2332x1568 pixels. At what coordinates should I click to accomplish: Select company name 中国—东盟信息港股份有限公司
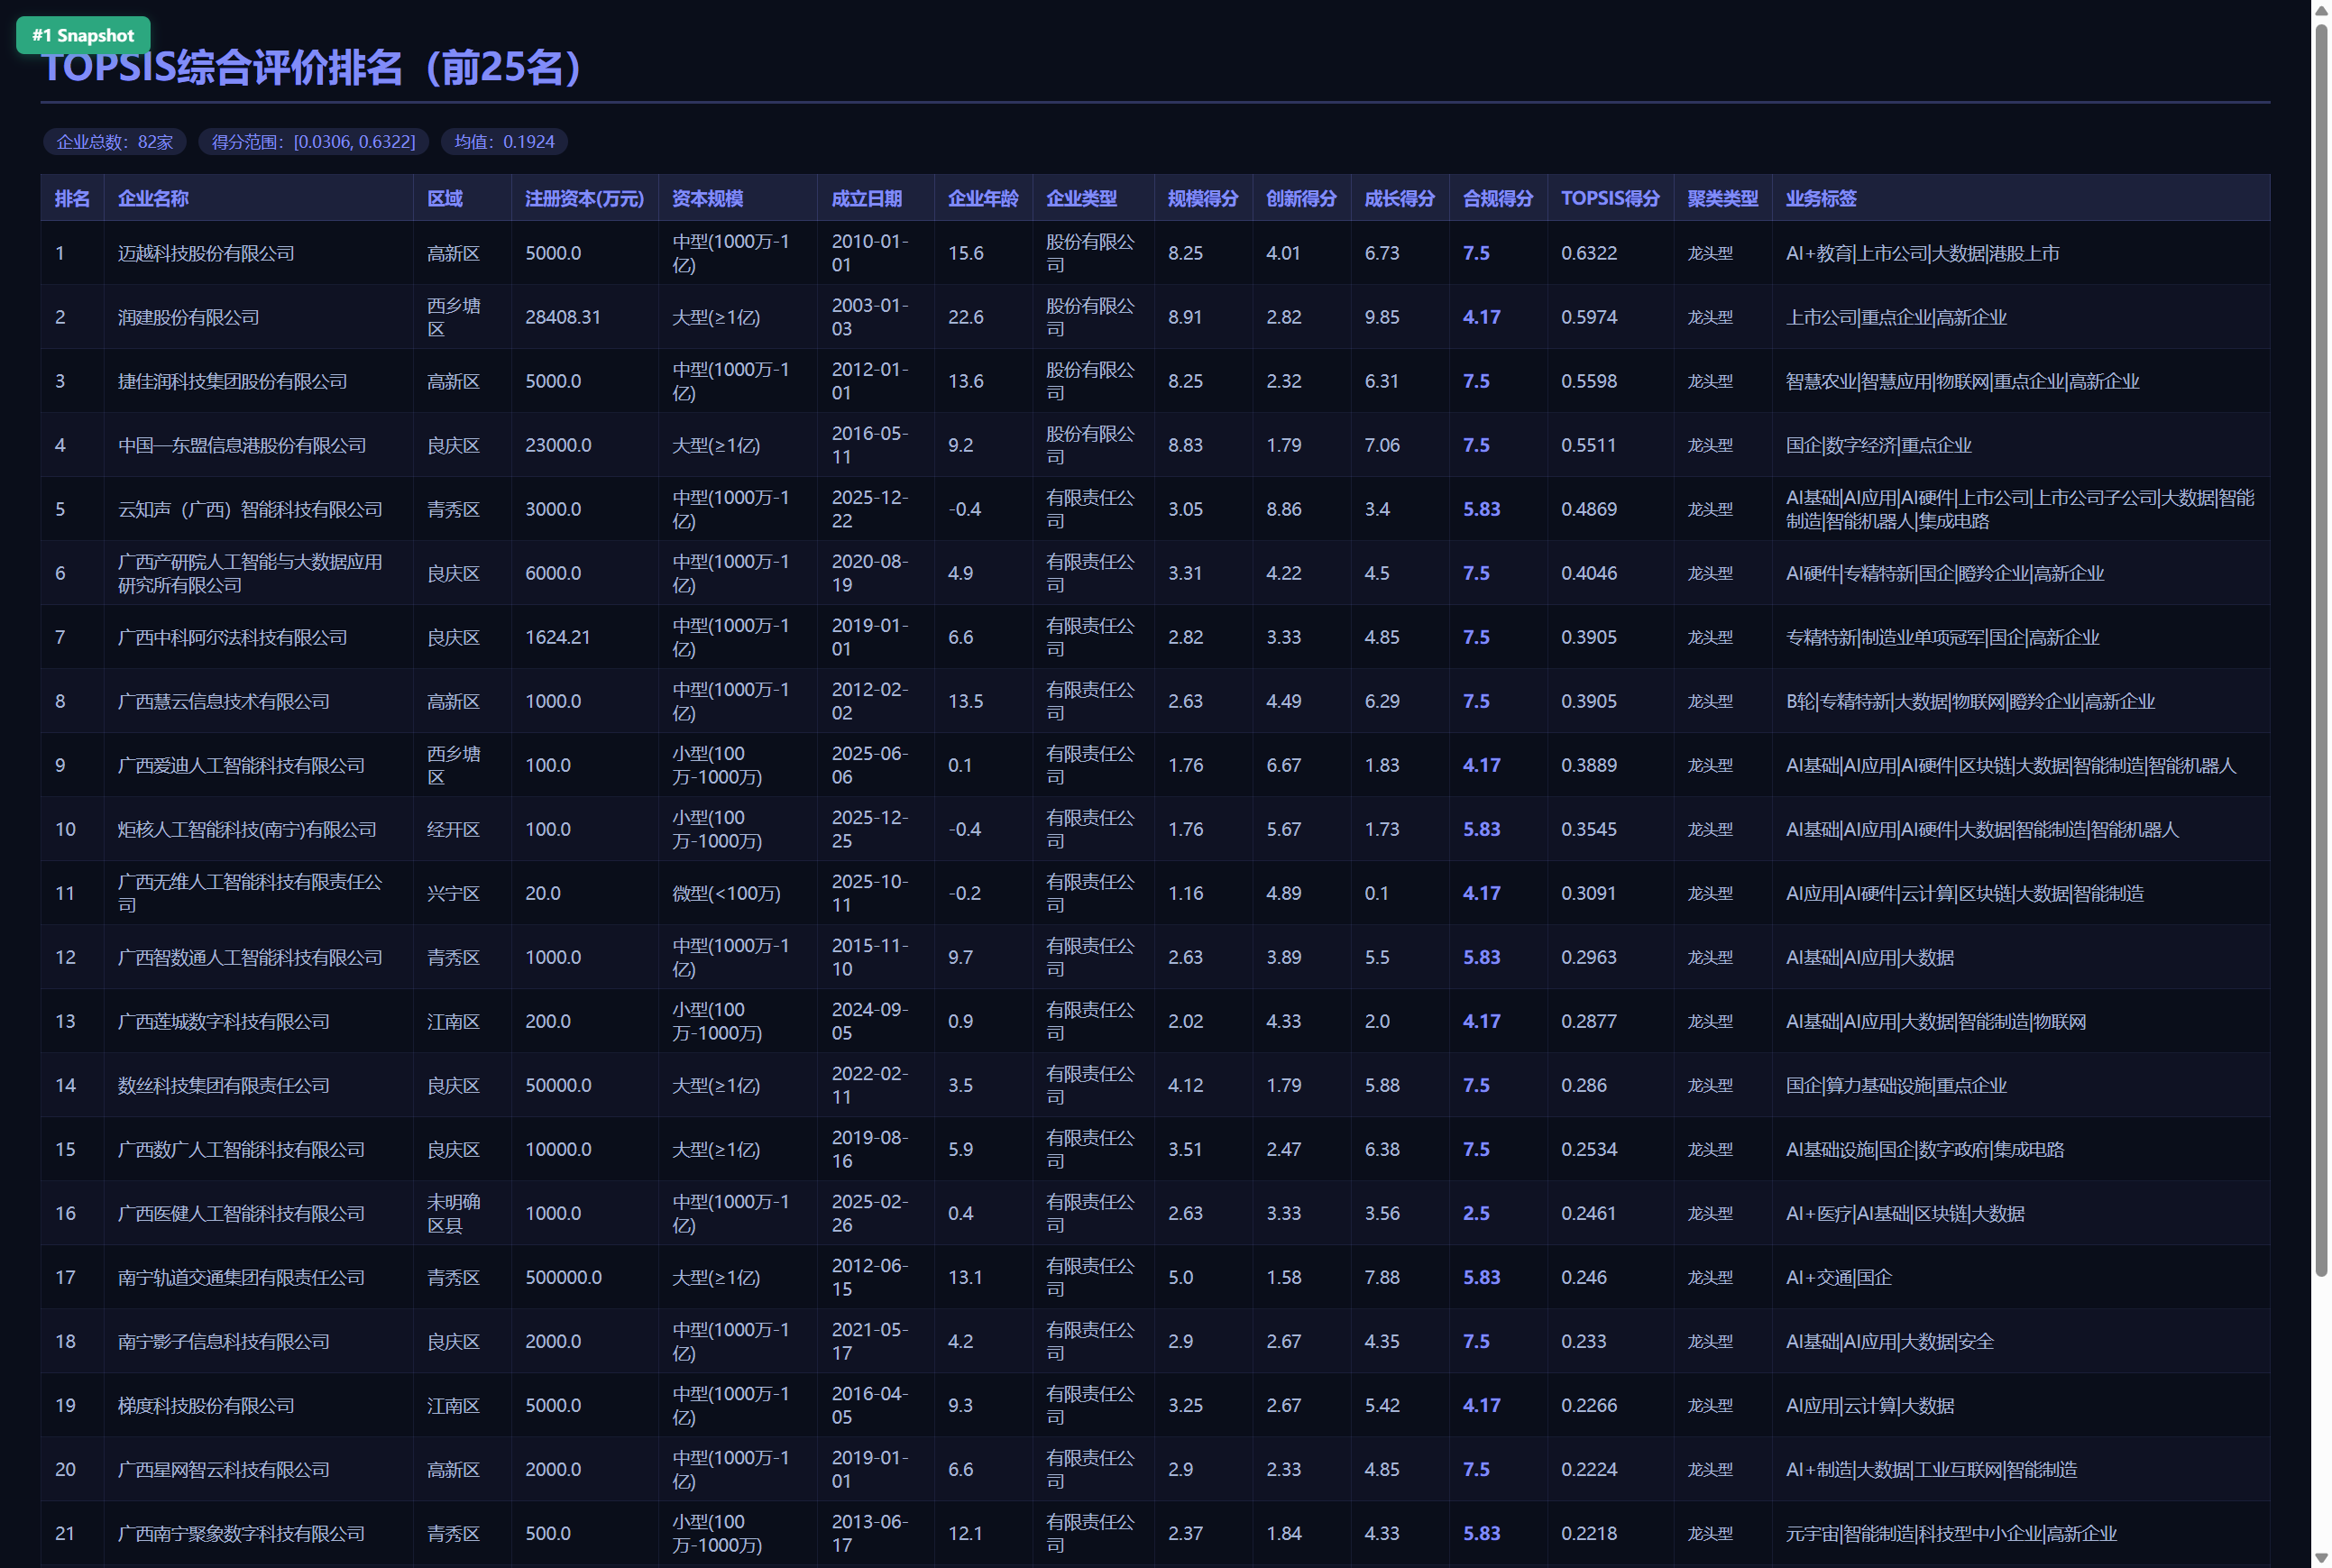pos(242,445)
